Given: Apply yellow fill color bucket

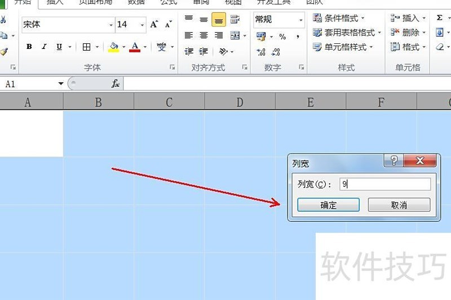Looking at the screenshot, I should (114, 47).
